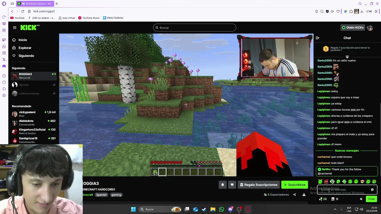Open Opera AI assistant button
Viewport: 381px width, 214px height.
[x=369, y=11]
